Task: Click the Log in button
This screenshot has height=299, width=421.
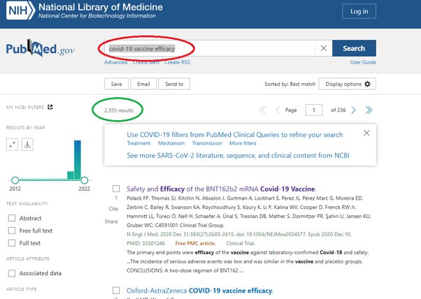Action: pos(359,11)
